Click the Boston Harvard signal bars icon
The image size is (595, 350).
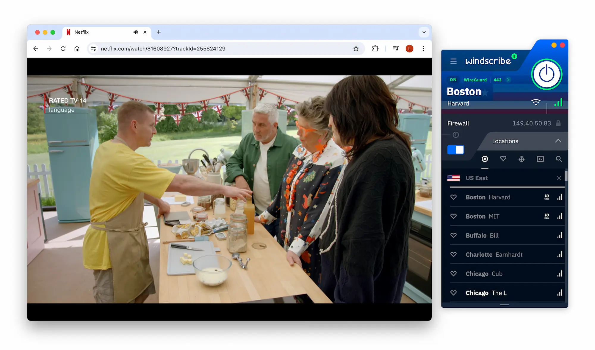point(560,197)
